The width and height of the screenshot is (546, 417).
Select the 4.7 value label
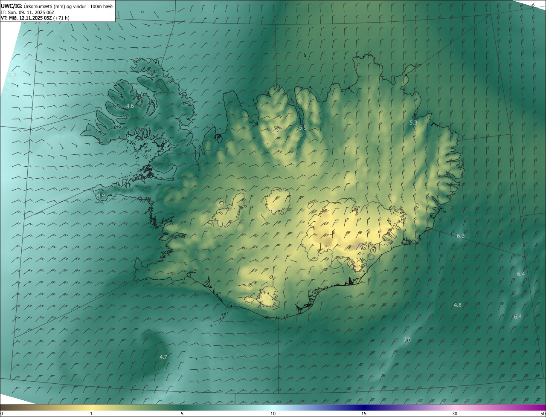(163, 357)
